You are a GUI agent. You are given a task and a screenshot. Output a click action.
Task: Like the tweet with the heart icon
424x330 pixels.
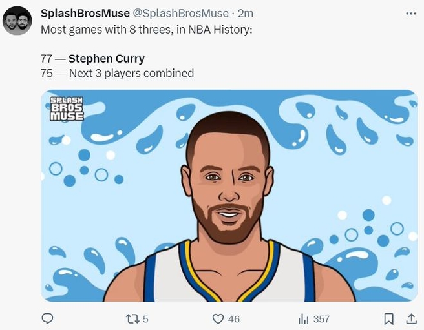pyautogui.click(x=218, y=318)
